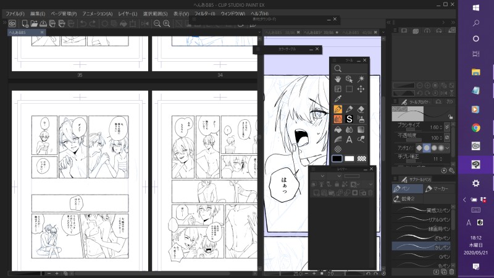Open the 表示(V) menu
Image resolution: width=494 pixels, height=278 pixels.
pos(181,14)
